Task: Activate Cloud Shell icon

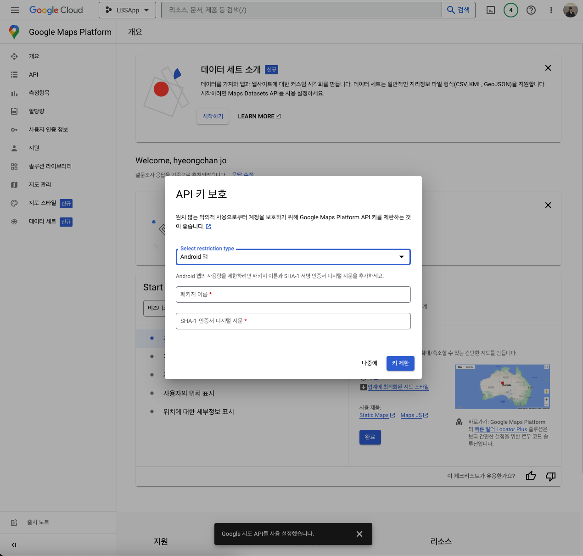Action: (491, 10)
